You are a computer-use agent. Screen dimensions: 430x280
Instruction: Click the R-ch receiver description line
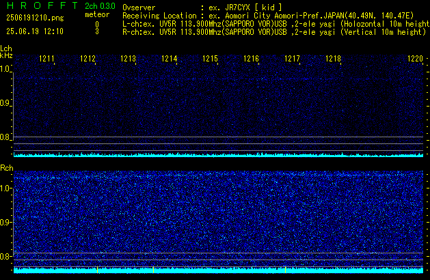(274, 32)
